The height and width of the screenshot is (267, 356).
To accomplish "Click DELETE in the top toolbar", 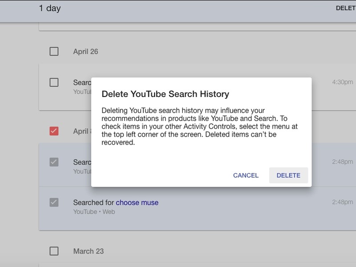I will (346, 7).
